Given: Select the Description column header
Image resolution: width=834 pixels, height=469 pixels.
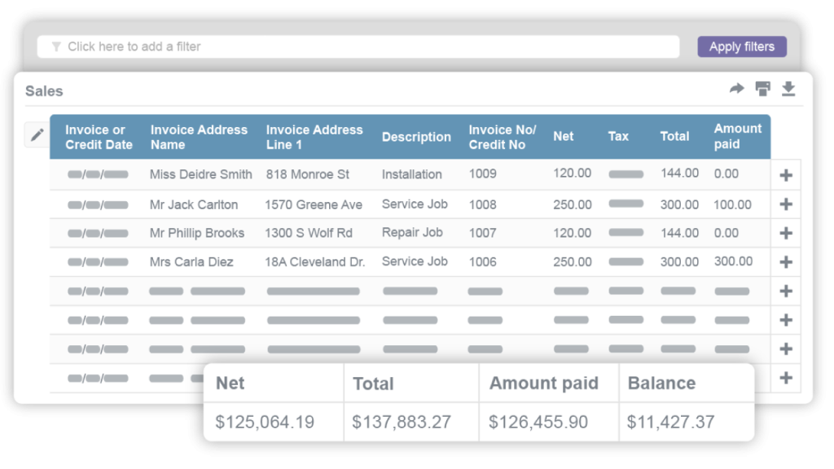Looking at the screenshot, I should point(416,137).
